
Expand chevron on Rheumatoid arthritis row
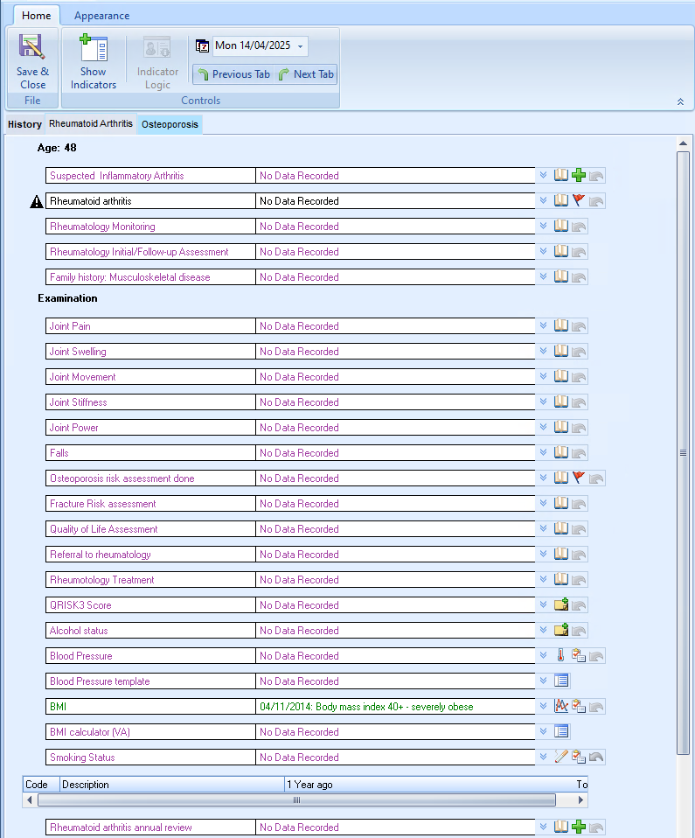pos(543,200)
